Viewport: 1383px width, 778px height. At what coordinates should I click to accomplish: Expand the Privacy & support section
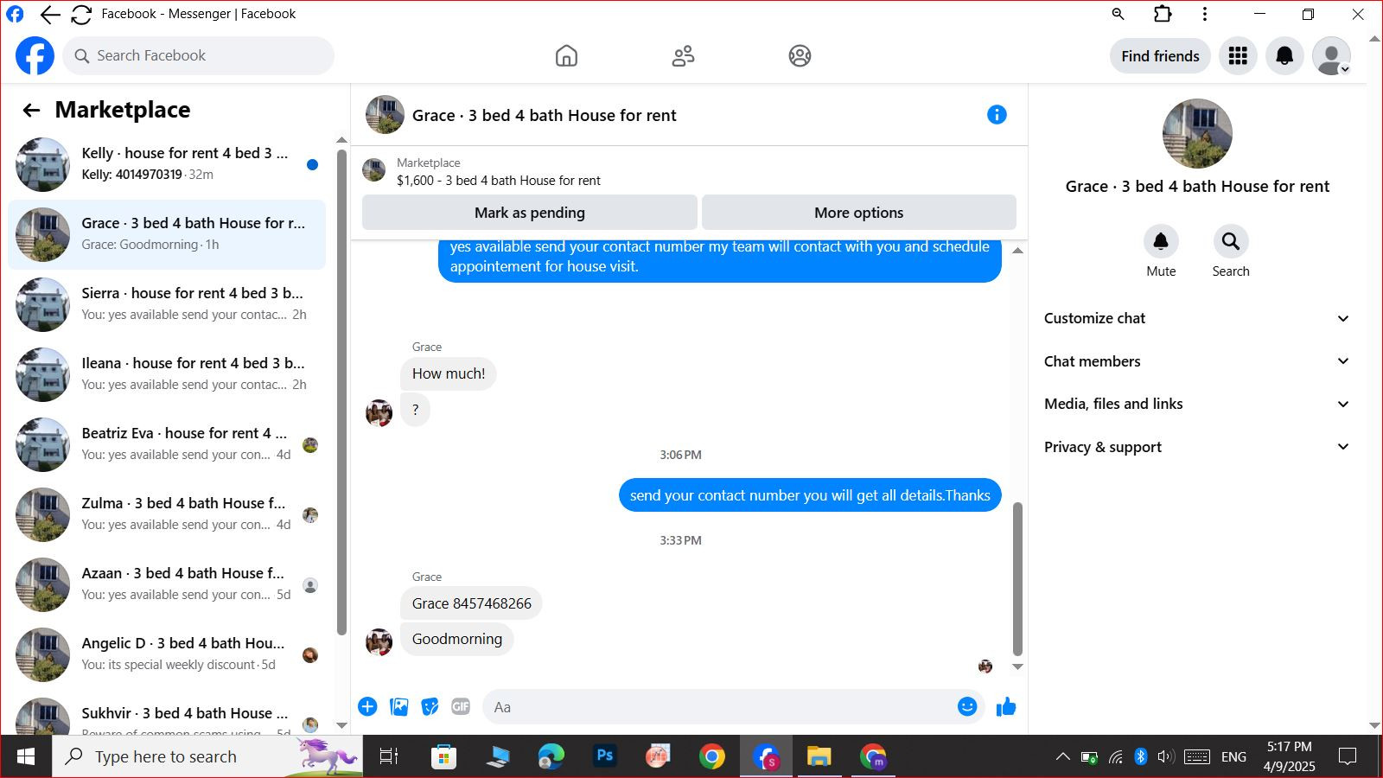tap(1196, 447)
